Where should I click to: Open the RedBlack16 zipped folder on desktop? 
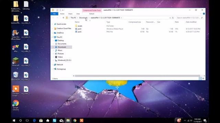(x=15, y=6)
